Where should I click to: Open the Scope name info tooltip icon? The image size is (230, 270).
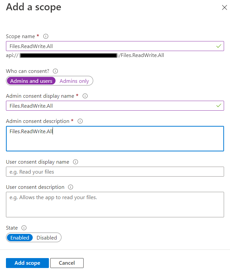pyautogui.click(x=46, y=36)
